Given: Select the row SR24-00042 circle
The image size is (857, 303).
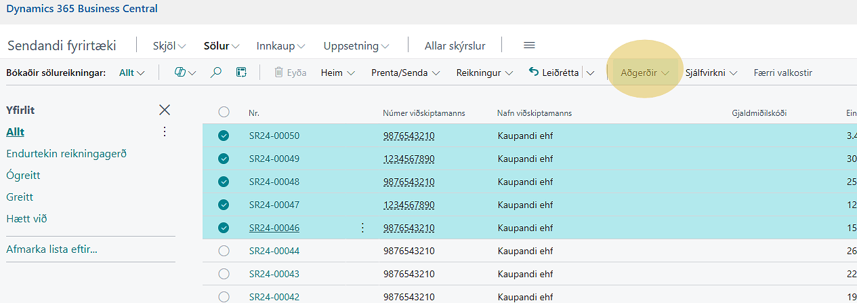Looking at the screenshot, I should 224,297.
